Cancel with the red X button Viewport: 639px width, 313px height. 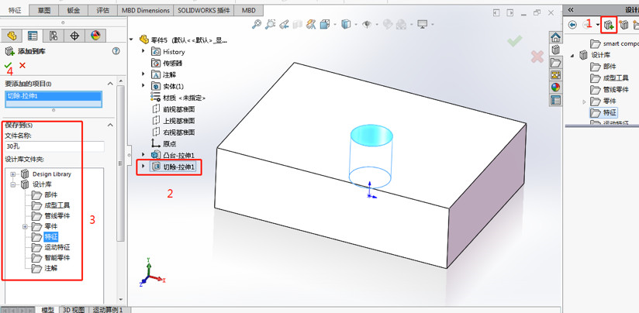coord(22,66)
